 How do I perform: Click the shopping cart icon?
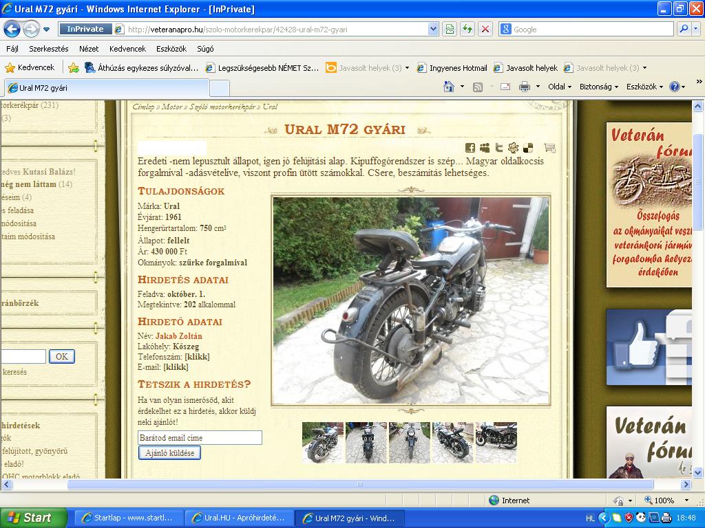click(549, 148)
